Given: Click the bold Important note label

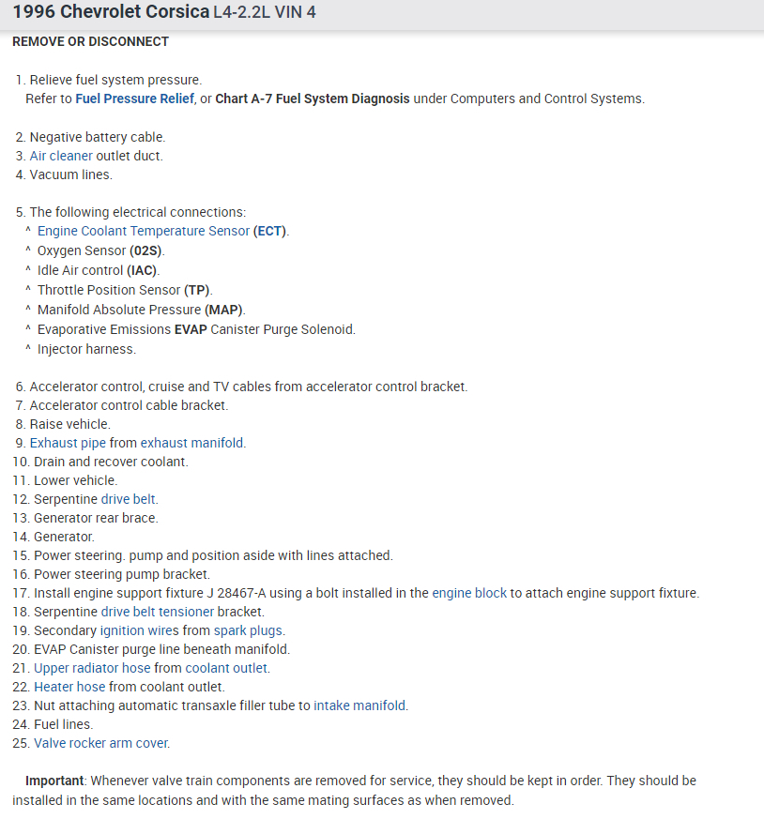Looking at the screenshot, I should click(x=55, y=781).
